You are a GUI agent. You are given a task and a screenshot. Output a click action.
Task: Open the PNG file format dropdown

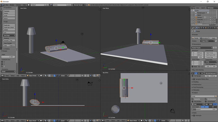click(x=197, y=104)
